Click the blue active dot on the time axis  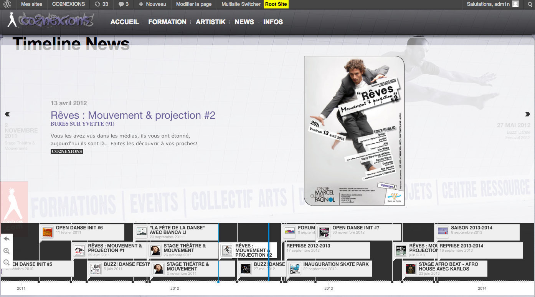coord(218,282)
